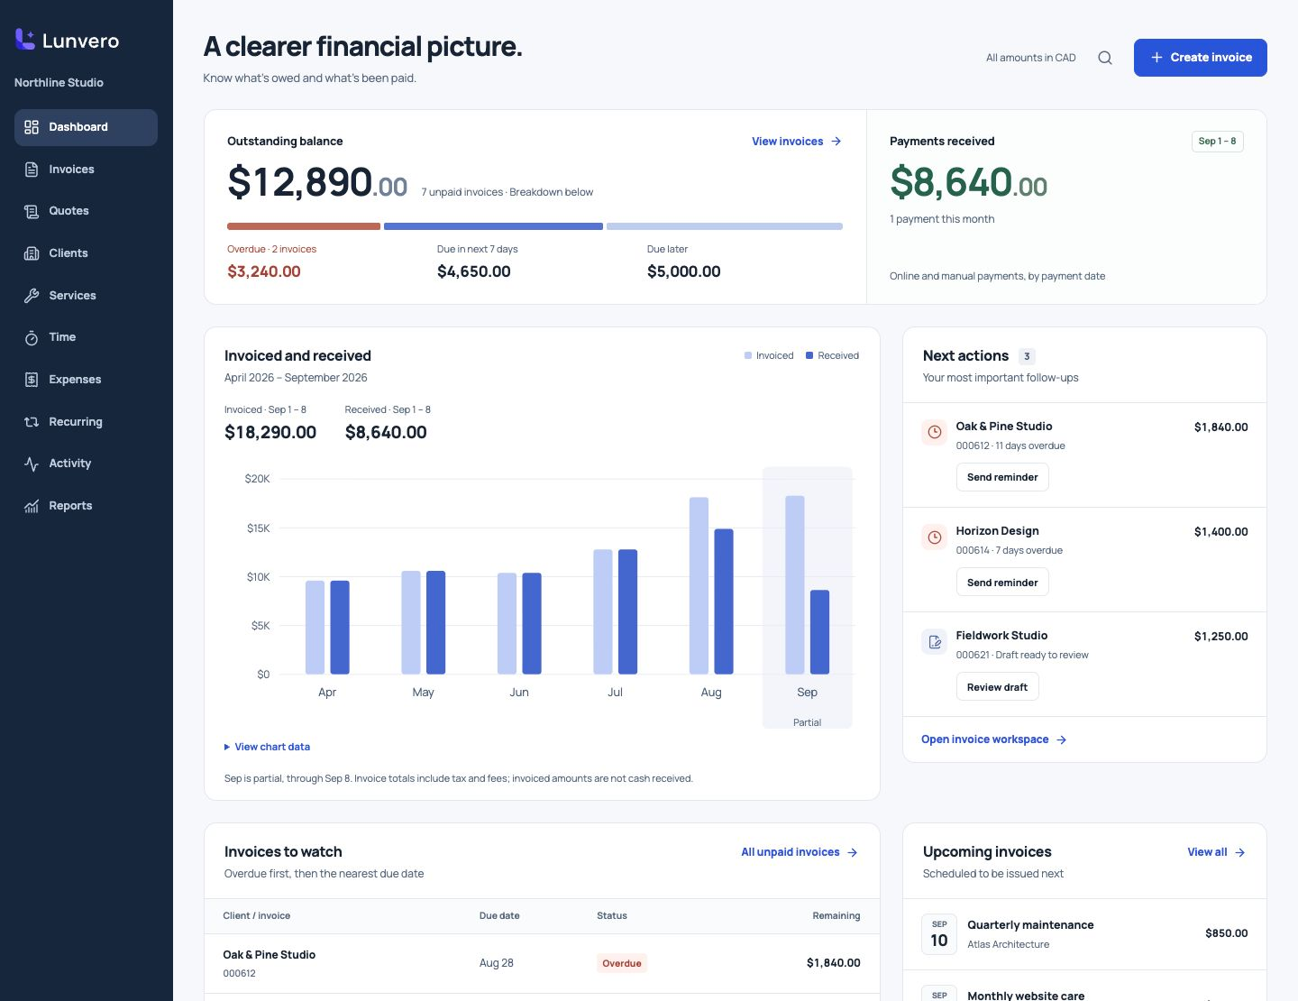Click the Status column header
Image resolution: width=1298 pixels, height=1001 pixels.
(x=612, y=915)
